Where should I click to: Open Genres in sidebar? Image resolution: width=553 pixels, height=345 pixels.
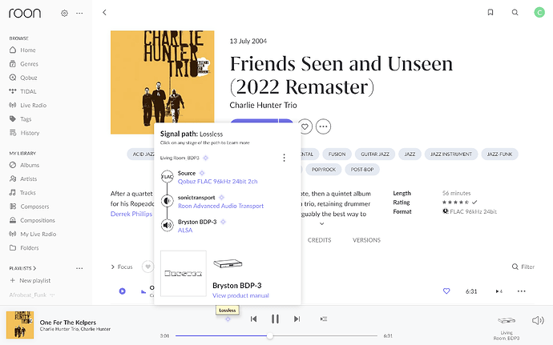click(23, 64)
